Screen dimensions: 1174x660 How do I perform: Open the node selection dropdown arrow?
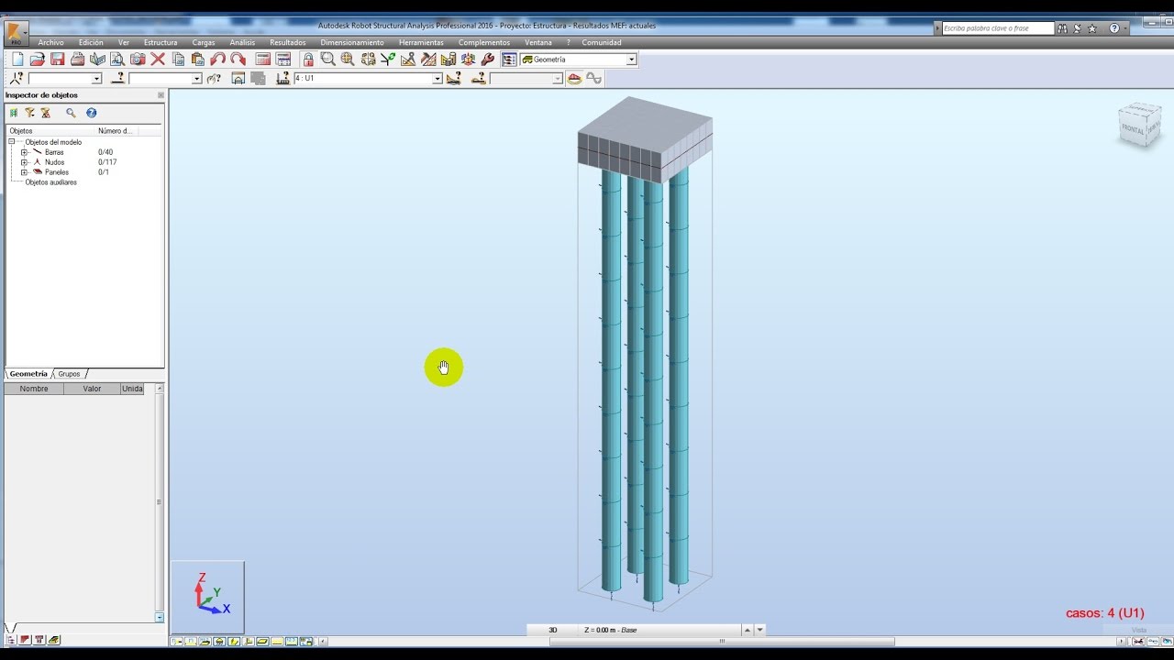coord(96,79)
